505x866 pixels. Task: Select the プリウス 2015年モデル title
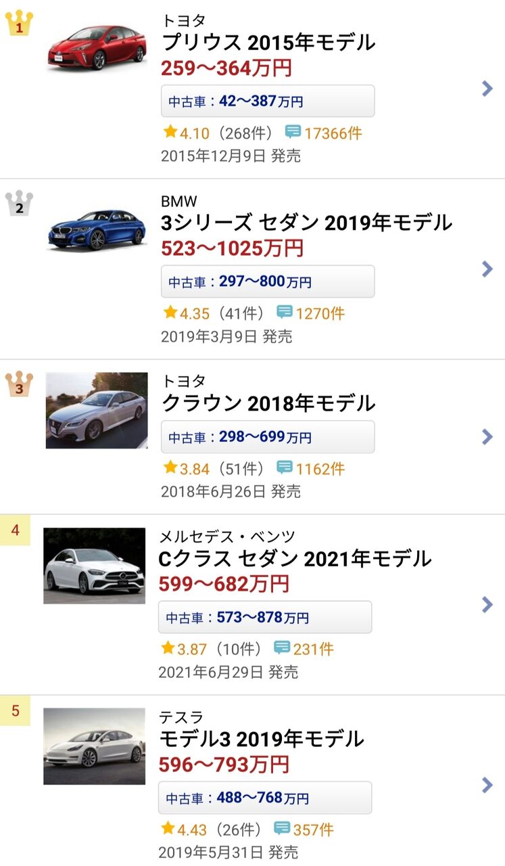tap(268, 43)
